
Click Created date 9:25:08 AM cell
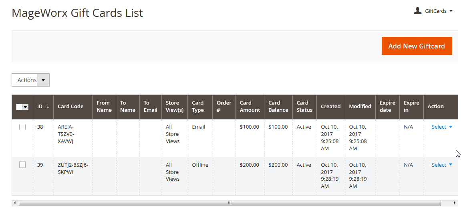330,137
